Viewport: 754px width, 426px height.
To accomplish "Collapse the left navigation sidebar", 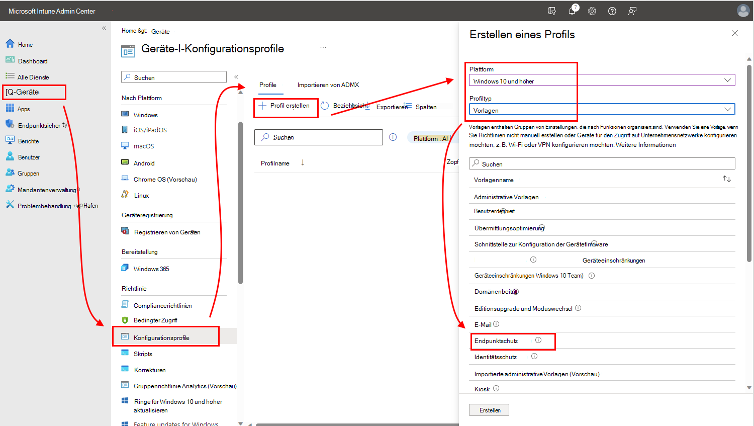I will click(104, 28).
